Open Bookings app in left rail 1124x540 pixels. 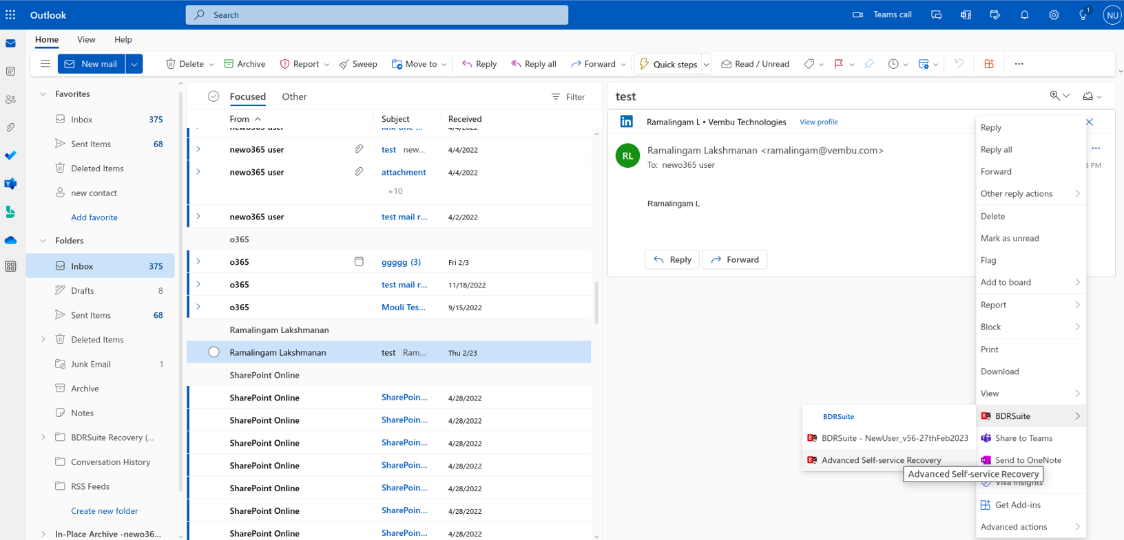point(10,212)
